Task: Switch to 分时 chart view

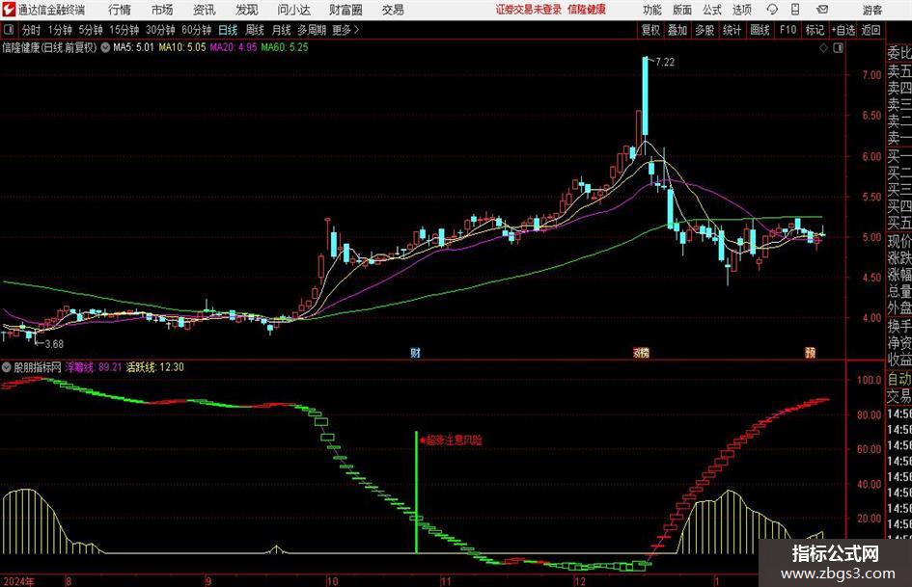Action: tap(32, 30)
